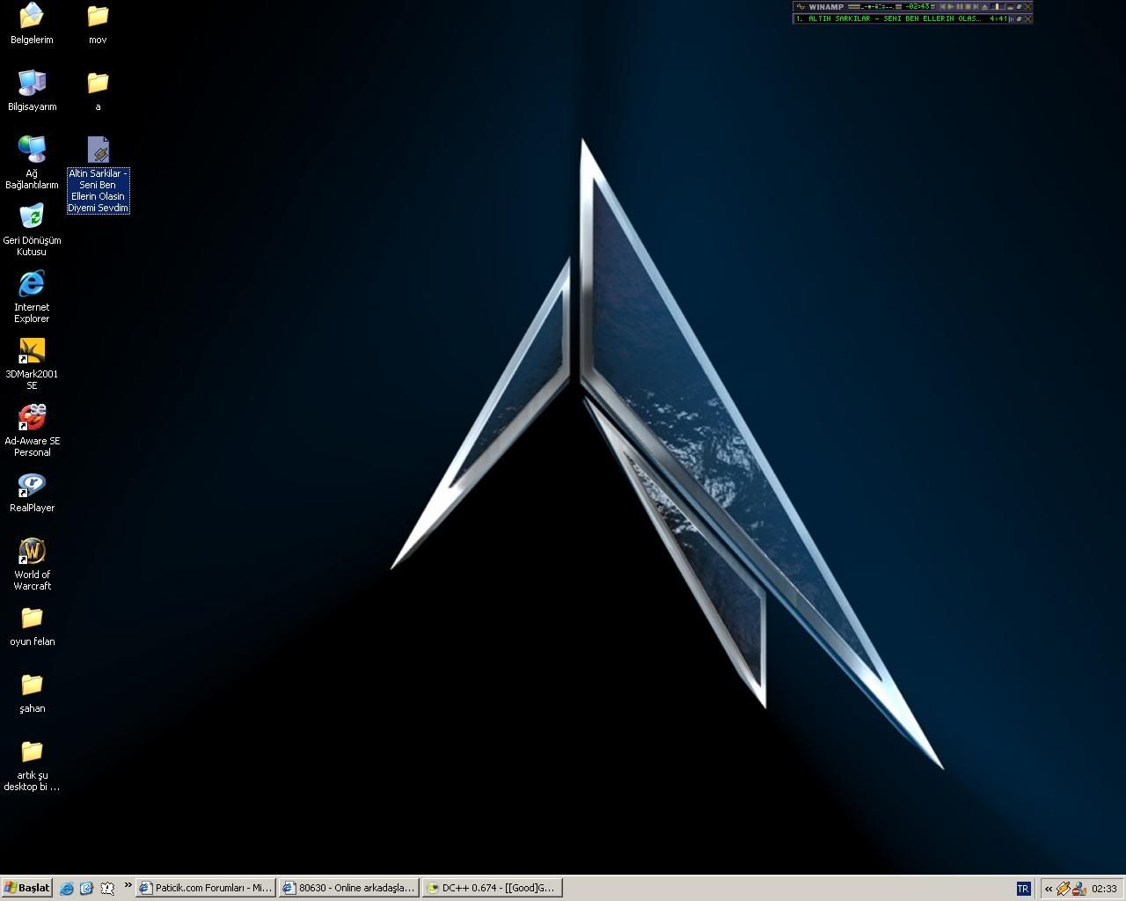Click Winamp play button
Screen dimensions: 1126x901
(951, 6)
